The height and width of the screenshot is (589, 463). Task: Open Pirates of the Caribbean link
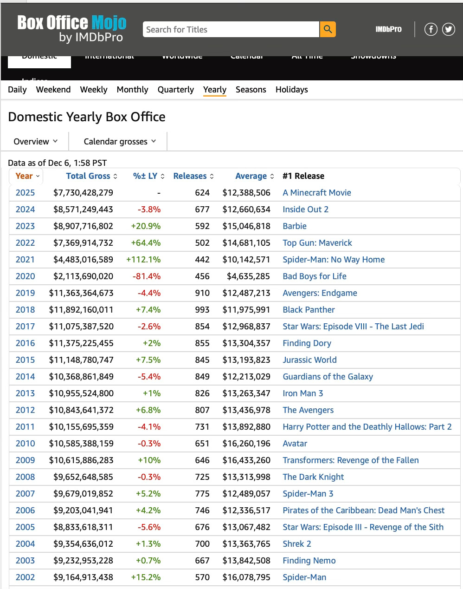click(364, 510)
